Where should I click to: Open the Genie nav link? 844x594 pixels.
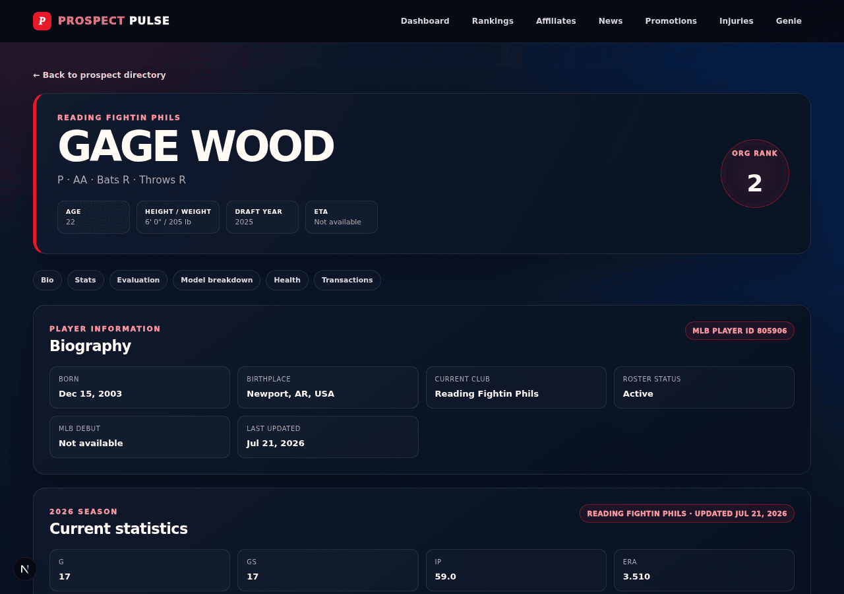tap(789, 21)
